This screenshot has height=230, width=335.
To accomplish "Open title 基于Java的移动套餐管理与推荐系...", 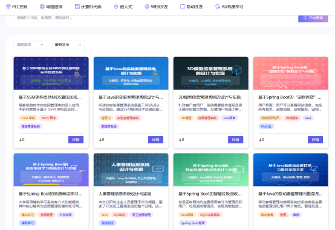I will 290,194.
